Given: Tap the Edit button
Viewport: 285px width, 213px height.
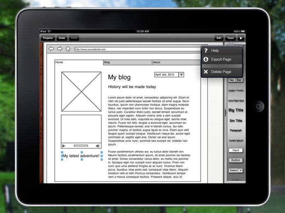Looking at the screenshot, I should [x=219, y=38].
